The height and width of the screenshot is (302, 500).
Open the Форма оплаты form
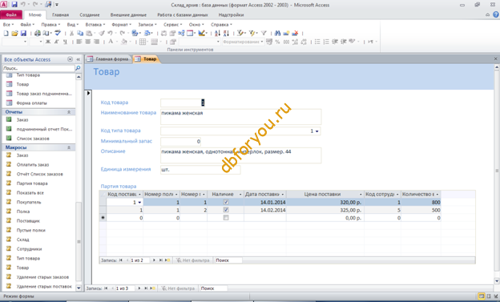pyautogui.click(x=31, y=103)
